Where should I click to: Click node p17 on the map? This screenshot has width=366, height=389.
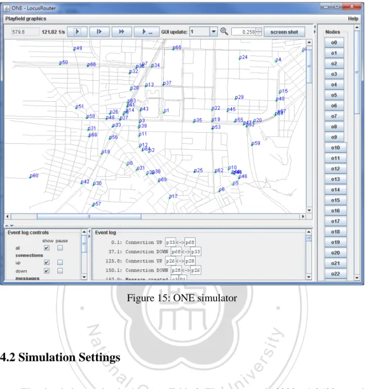[173, 196]
